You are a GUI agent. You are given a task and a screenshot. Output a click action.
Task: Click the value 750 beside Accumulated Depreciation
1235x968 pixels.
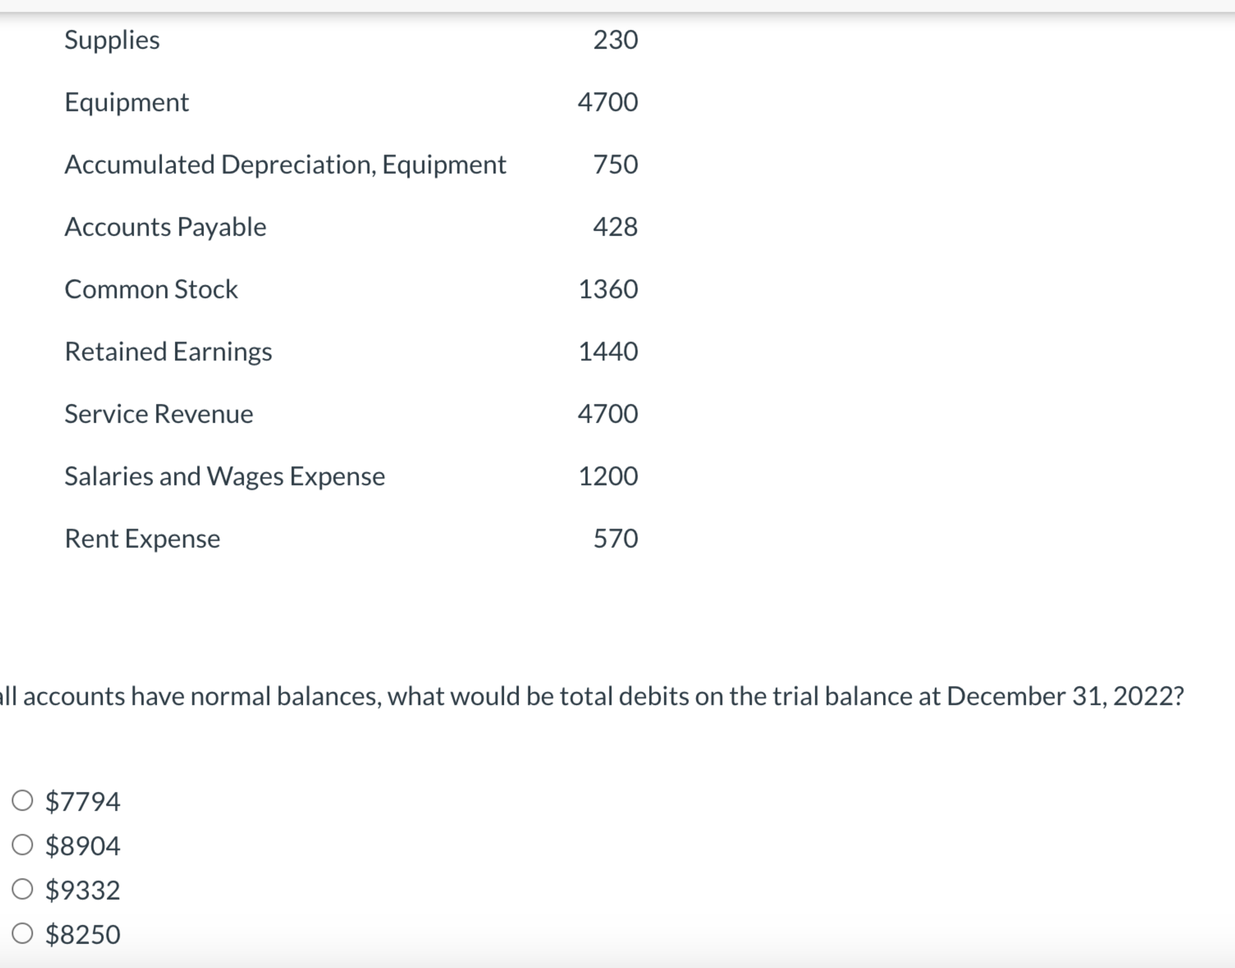tap(615, 164)
